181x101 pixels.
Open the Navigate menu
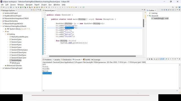pos(29,5)
